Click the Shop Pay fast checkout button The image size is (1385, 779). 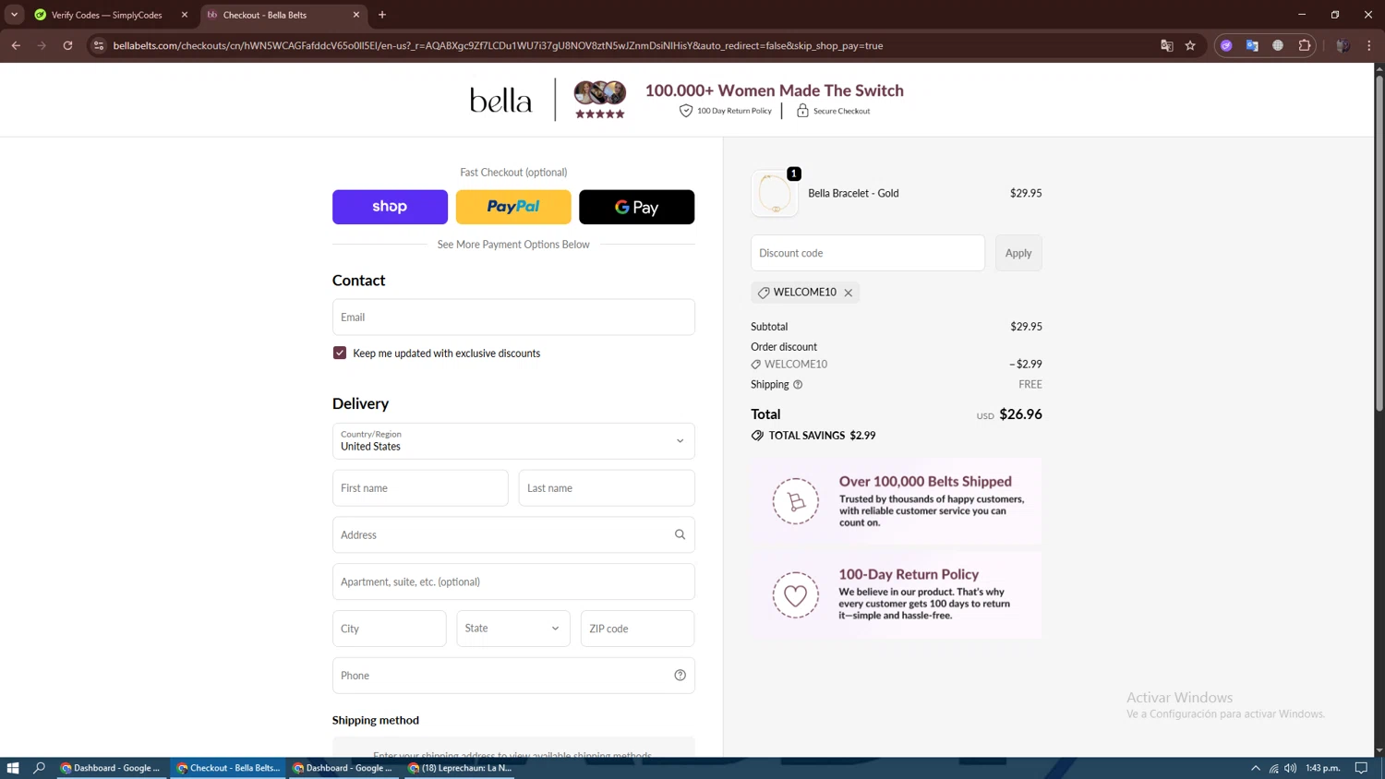390,207
